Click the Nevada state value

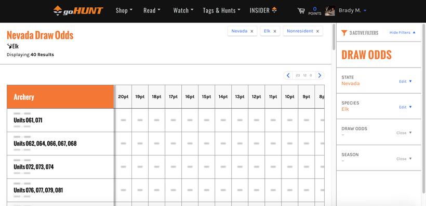(x=351, y=83)
